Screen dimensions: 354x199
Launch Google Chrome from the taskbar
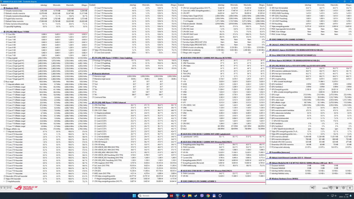208,195
